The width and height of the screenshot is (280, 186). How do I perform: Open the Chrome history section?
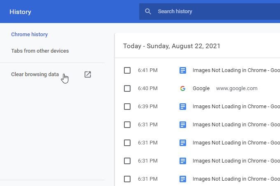[29, 35]
